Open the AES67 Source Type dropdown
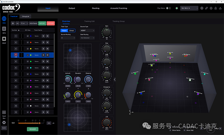Image resolution: width=224 pixels, height=135 pixels. coord(87,30)
